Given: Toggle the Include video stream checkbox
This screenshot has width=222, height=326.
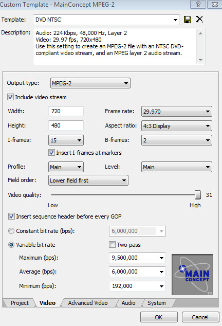Looking at the screenshot, I should (x=10, y=97).
